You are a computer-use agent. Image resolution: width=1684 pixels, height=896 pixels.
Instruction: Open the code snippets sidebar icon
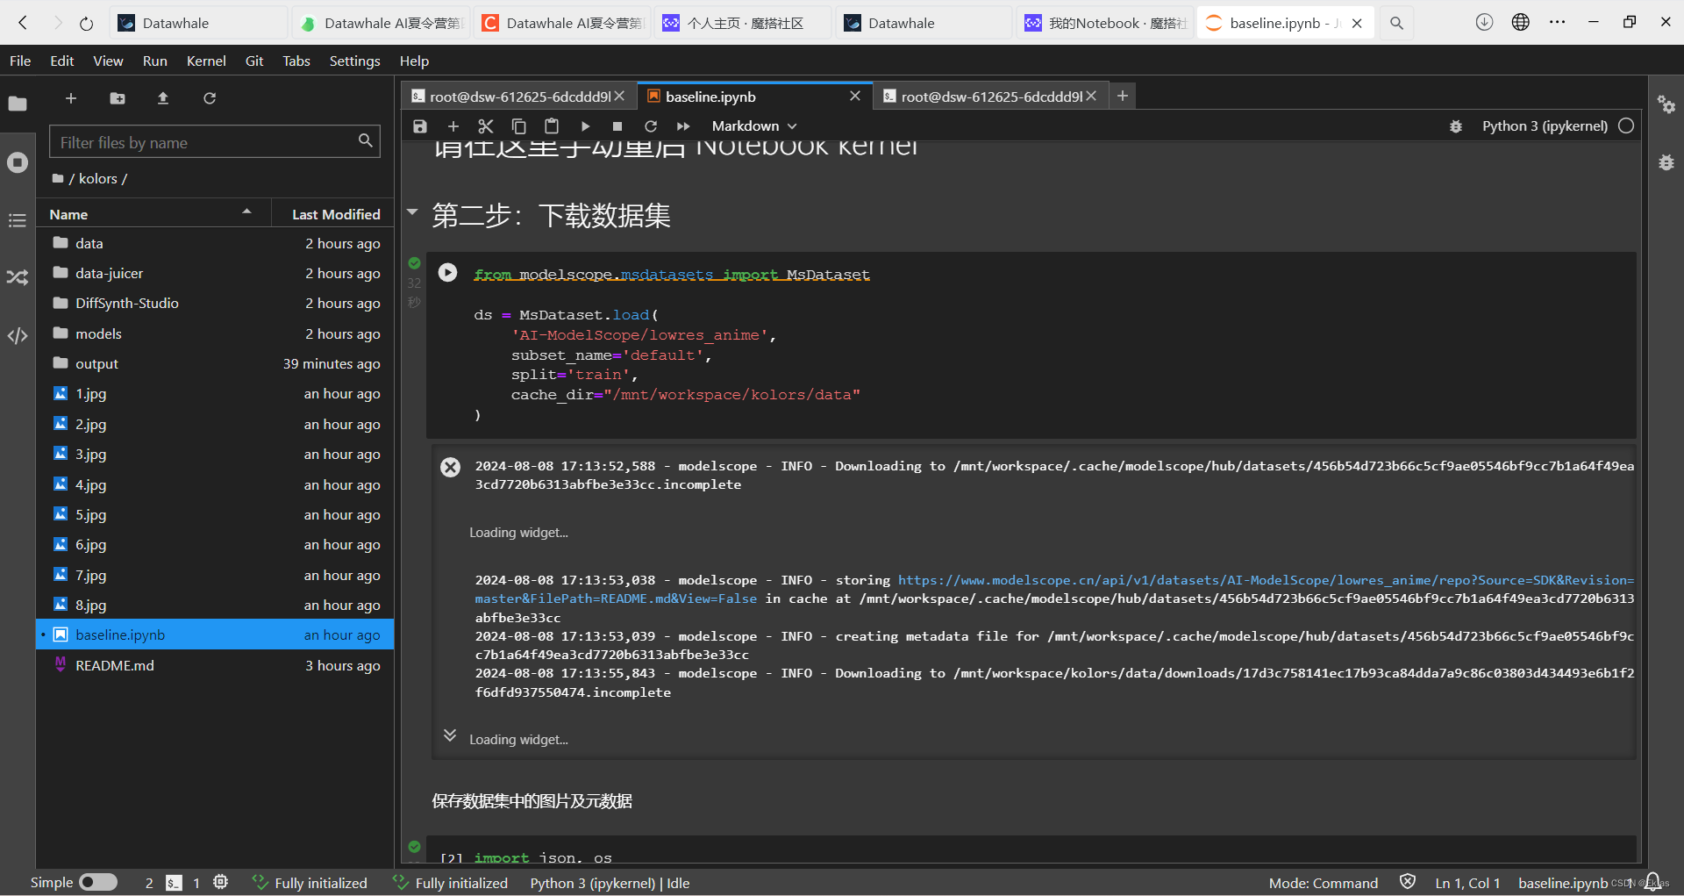18,336
